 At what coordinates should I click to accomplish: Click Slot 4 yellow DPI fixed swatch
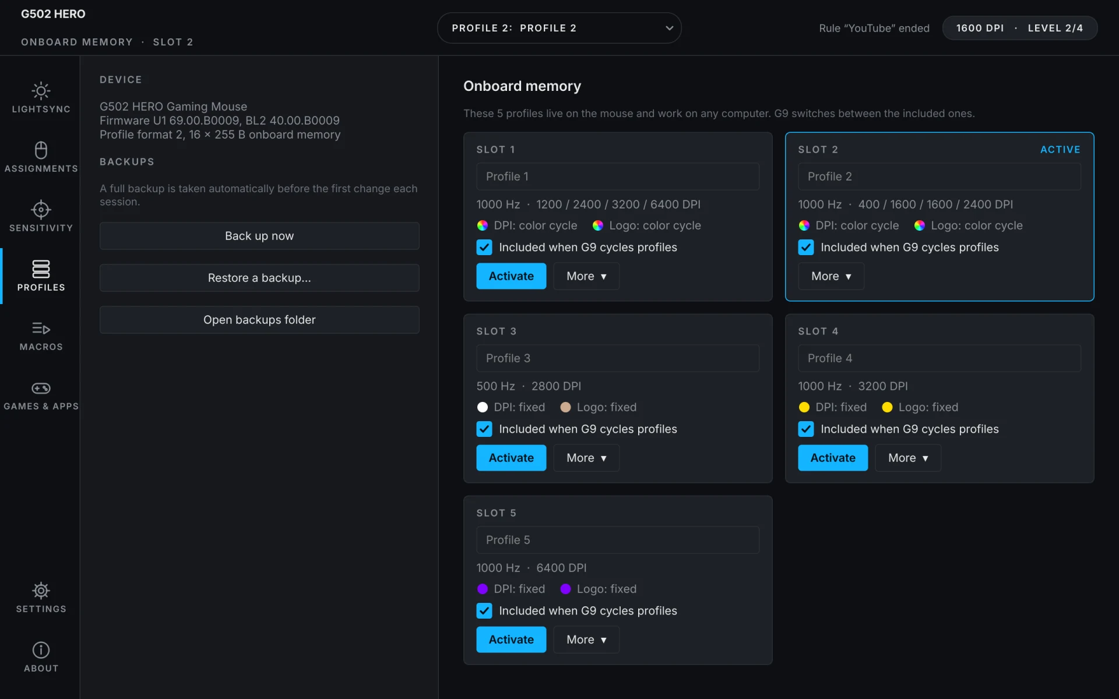[x=804, y=407]
